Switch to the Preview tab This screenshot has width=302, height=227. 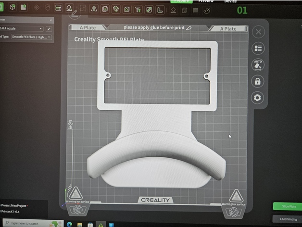[206, 1]
